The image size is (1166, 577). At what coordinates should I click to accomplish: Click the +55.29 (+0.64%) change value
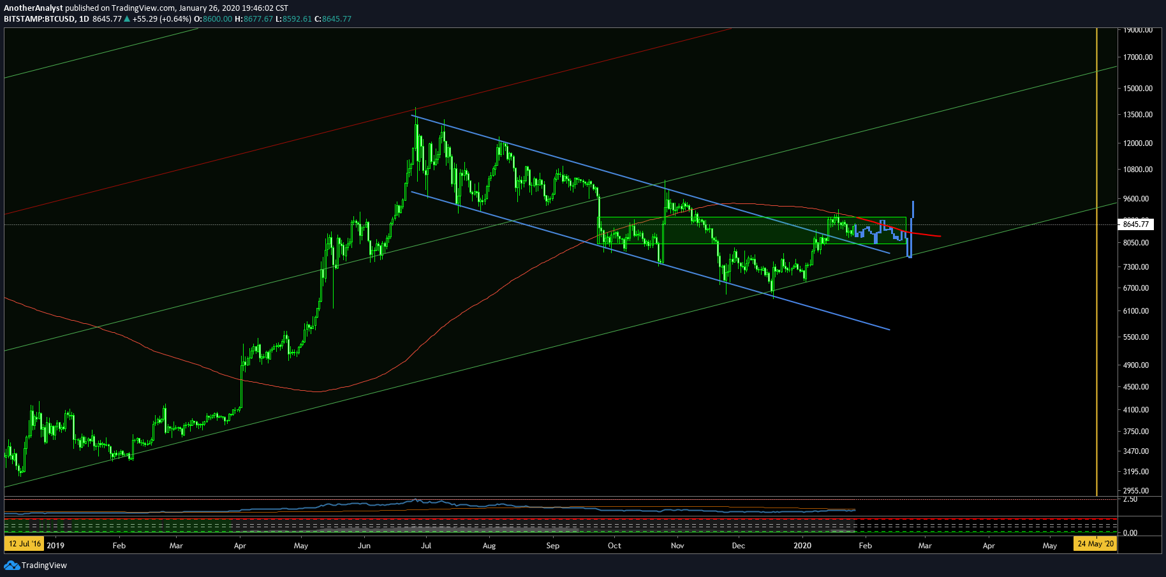click(161, 19)
